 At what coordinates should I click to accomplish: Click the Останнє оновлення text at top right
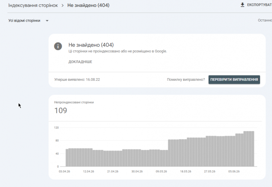pyautogui.click(x=265, y=20)
